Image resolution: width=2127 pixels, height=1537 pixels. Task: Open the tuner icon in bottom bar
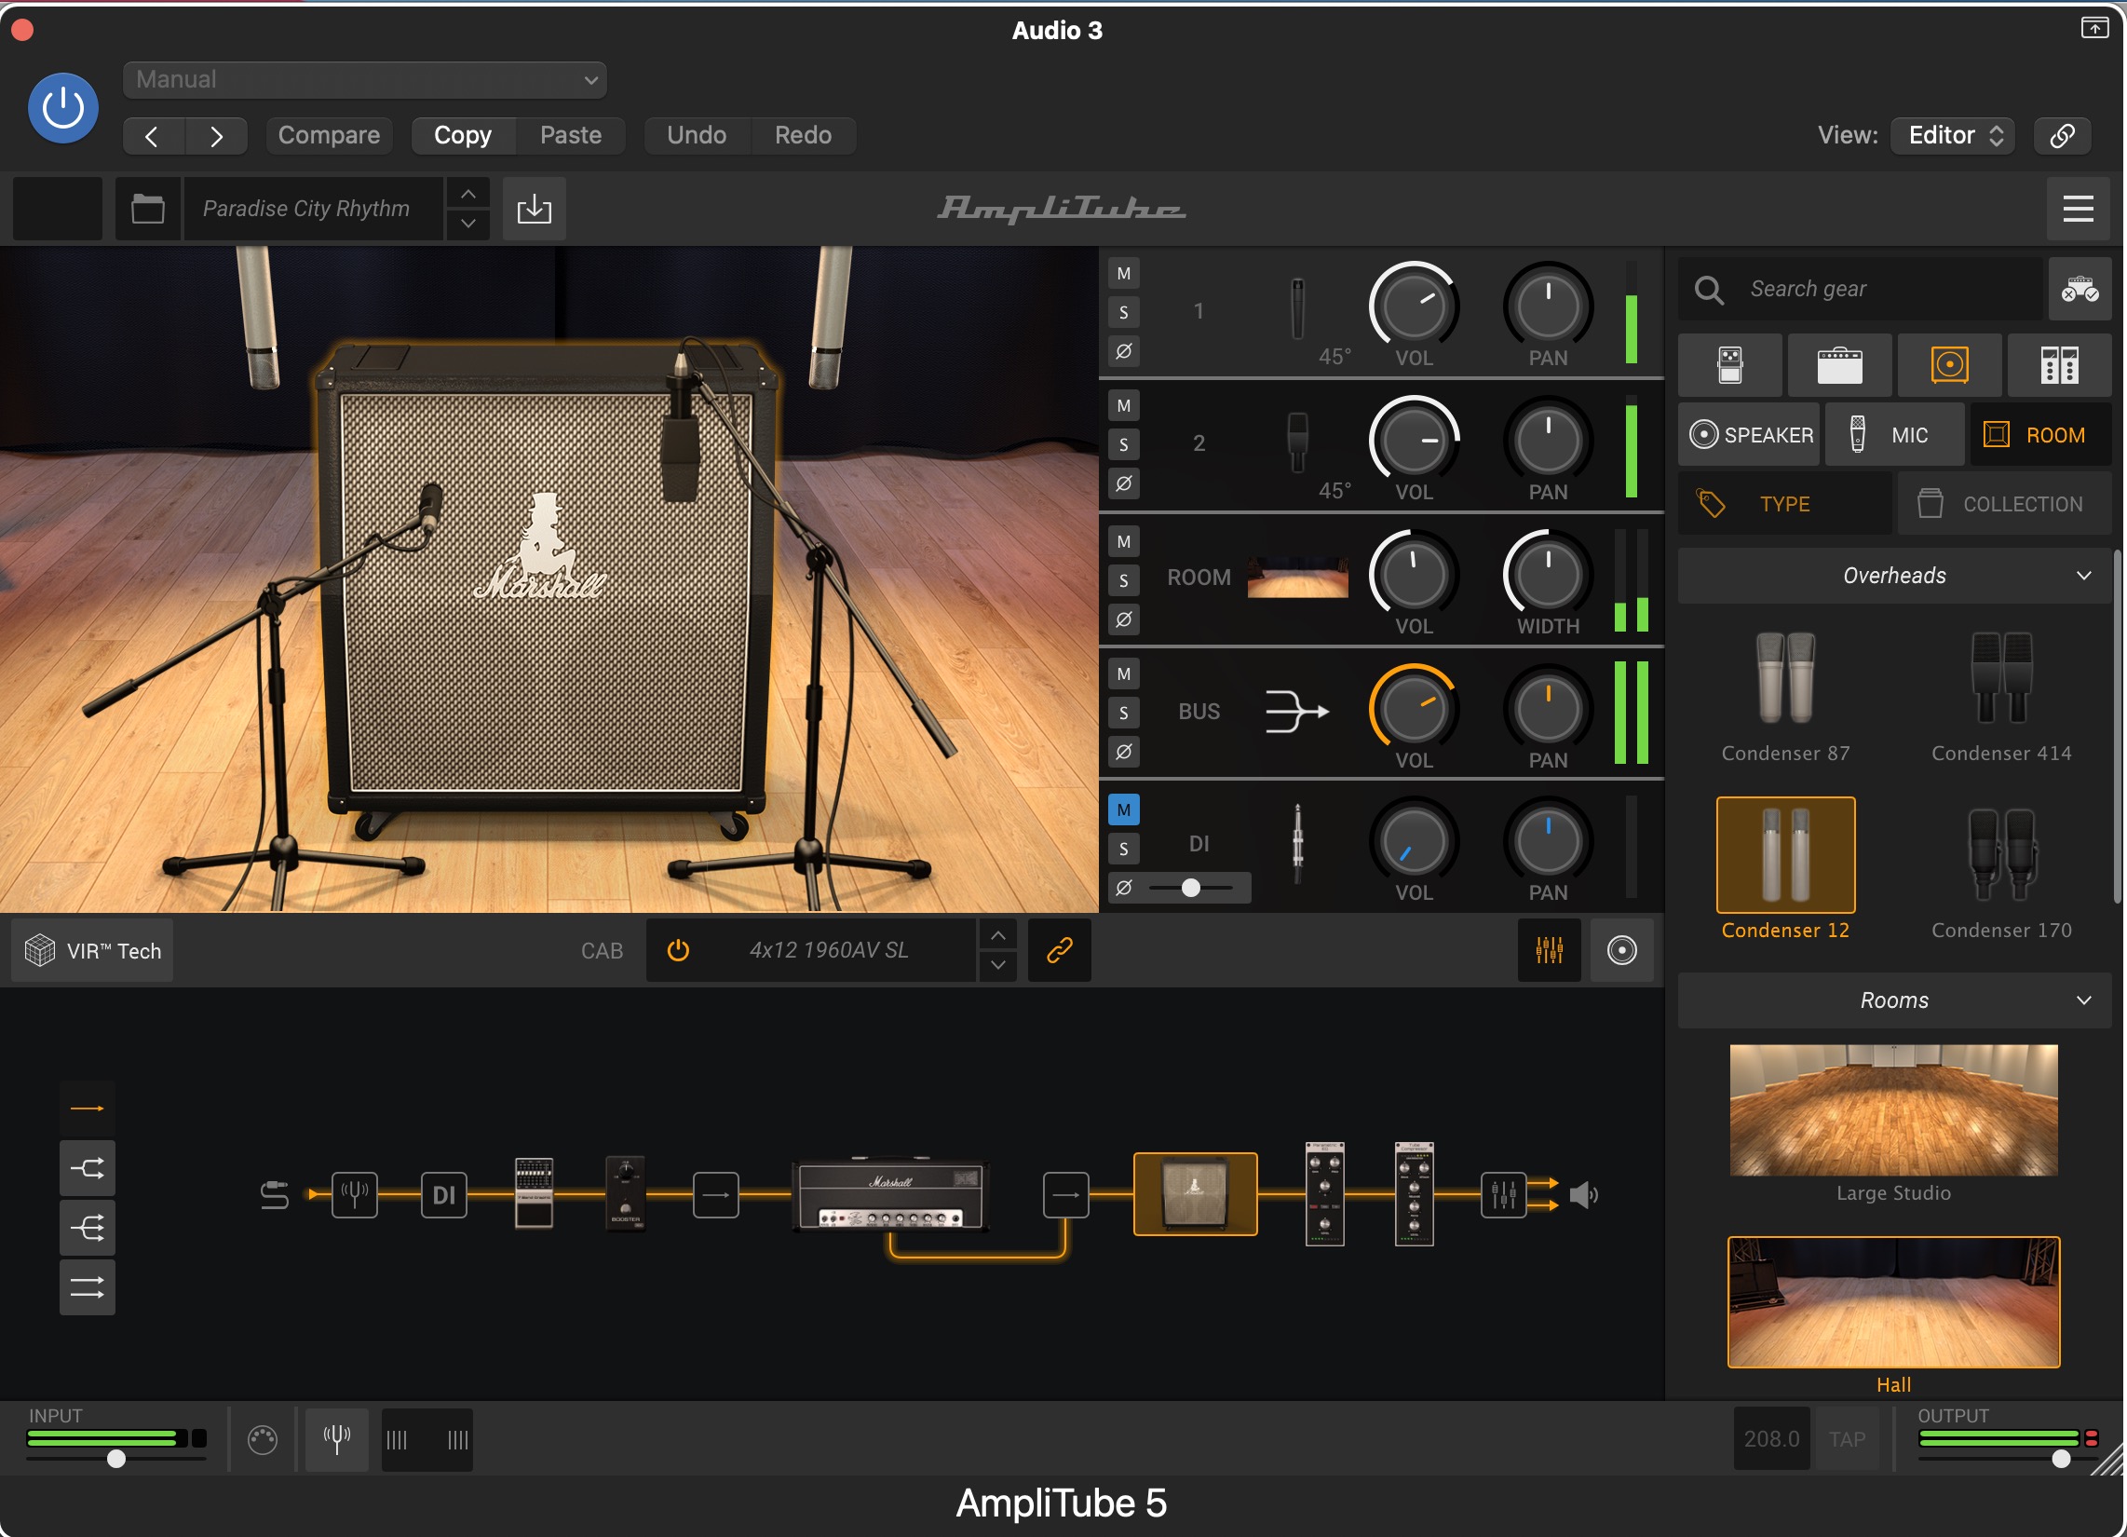337,1438
